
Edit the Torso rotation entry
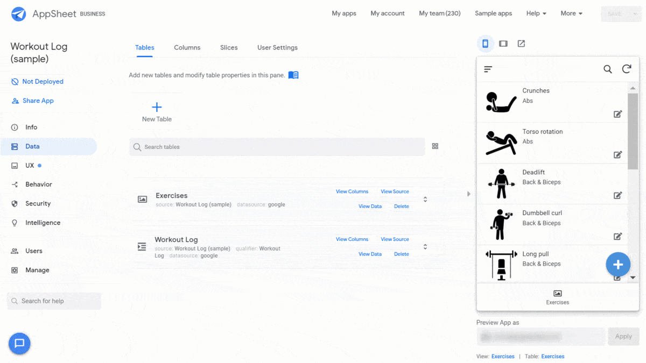(618, 155)
